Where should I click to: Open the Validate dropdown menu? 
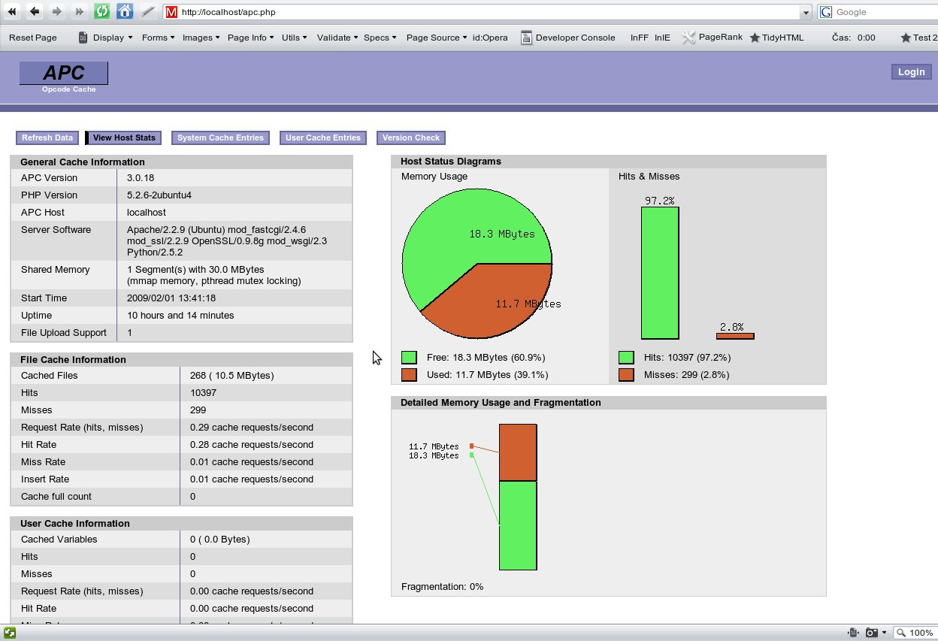click(x=356, y=38)
